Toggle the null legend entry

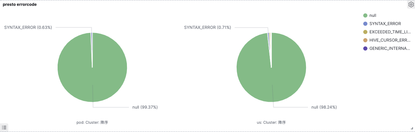pyautogui.click(x=373, y=15)
